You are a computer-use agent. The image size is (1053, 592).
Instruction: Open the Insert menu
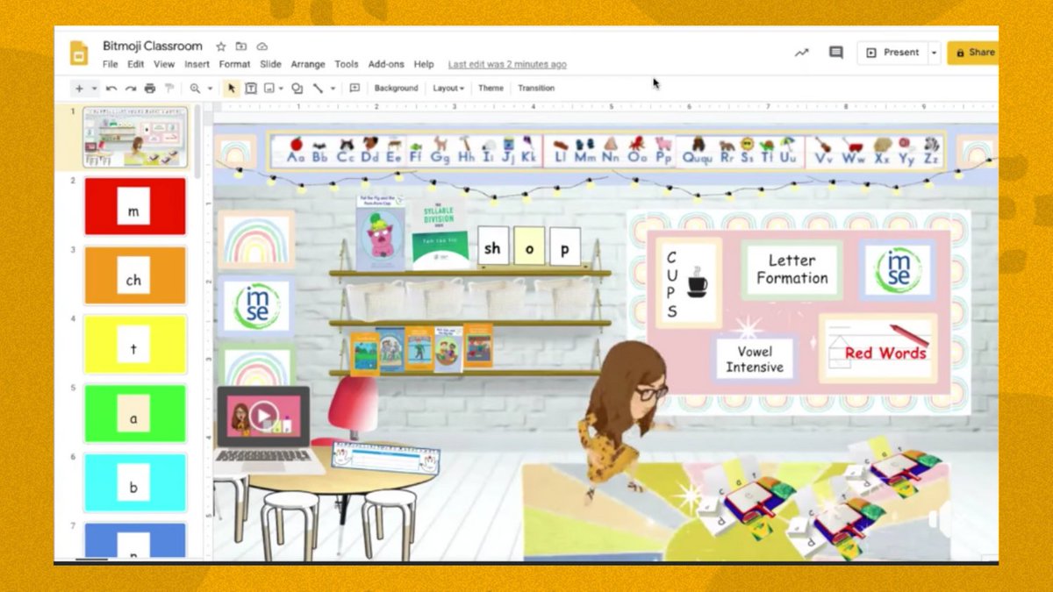(x=197, y=65)
